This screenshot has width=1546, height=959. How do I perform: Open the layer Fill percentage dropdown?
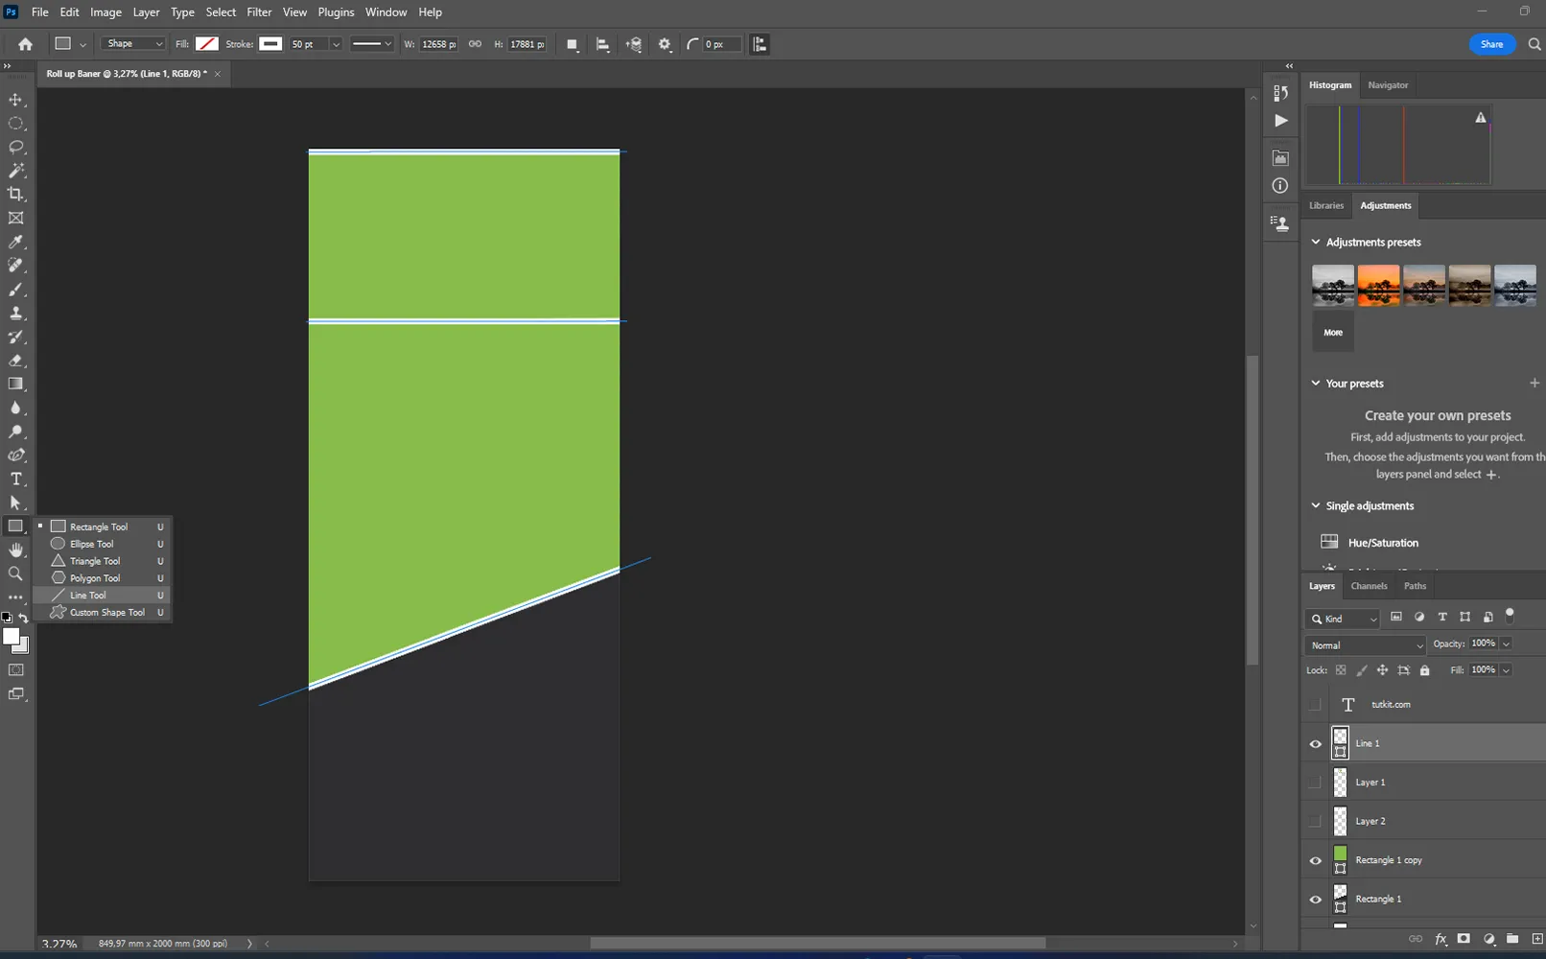pyautogui.click(x=1506, y=670)
